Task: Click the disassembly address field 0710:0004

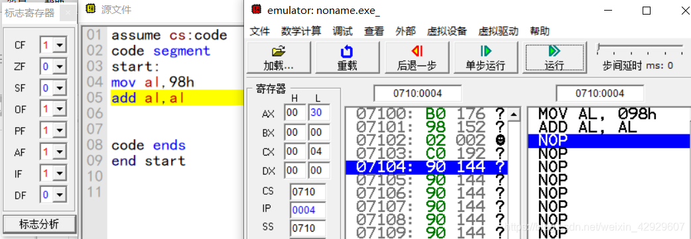Action: point(599,93)
